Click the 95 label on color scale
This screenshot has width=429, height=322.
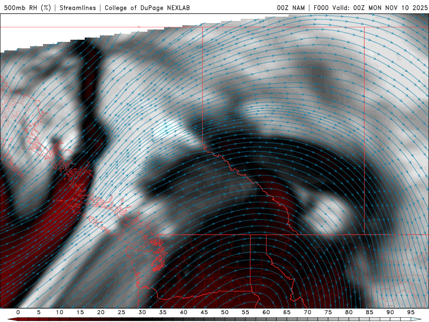[411, 312]
